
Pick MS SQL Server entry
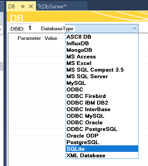pyautogui.click(x=102, y=76)
